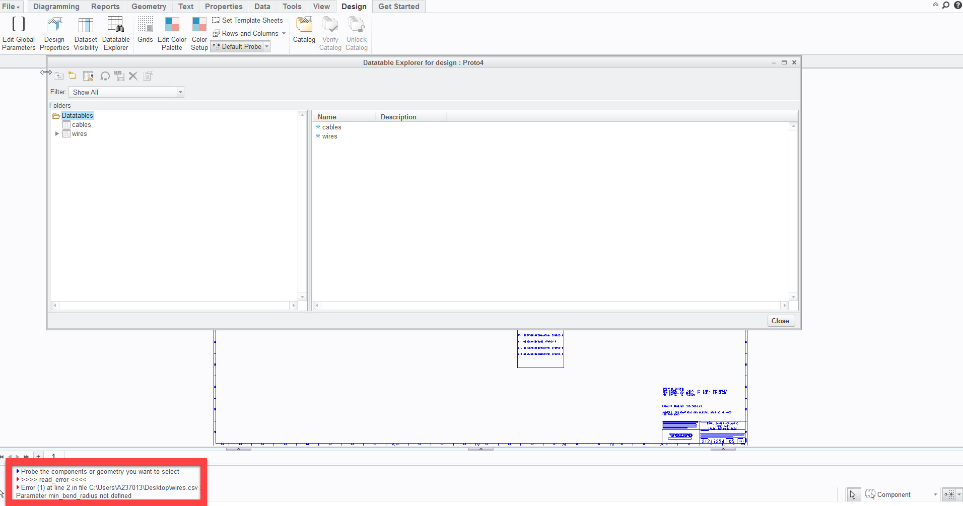The image size is (963, 506).
Task: Switch to the Get Started tab
Action: [399, 7]
